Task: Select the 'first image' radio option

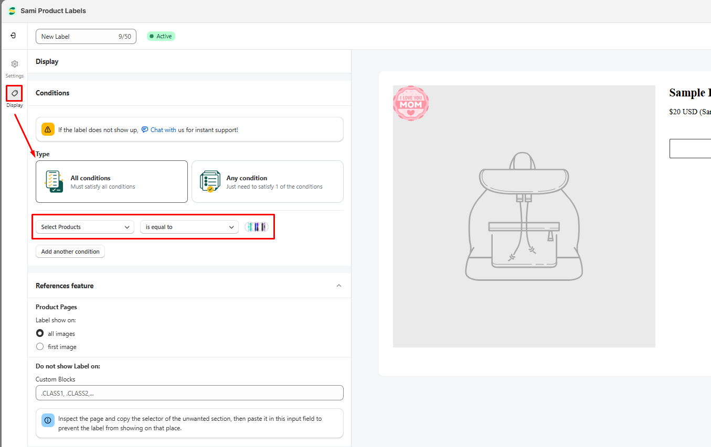Action: [40, 346]
